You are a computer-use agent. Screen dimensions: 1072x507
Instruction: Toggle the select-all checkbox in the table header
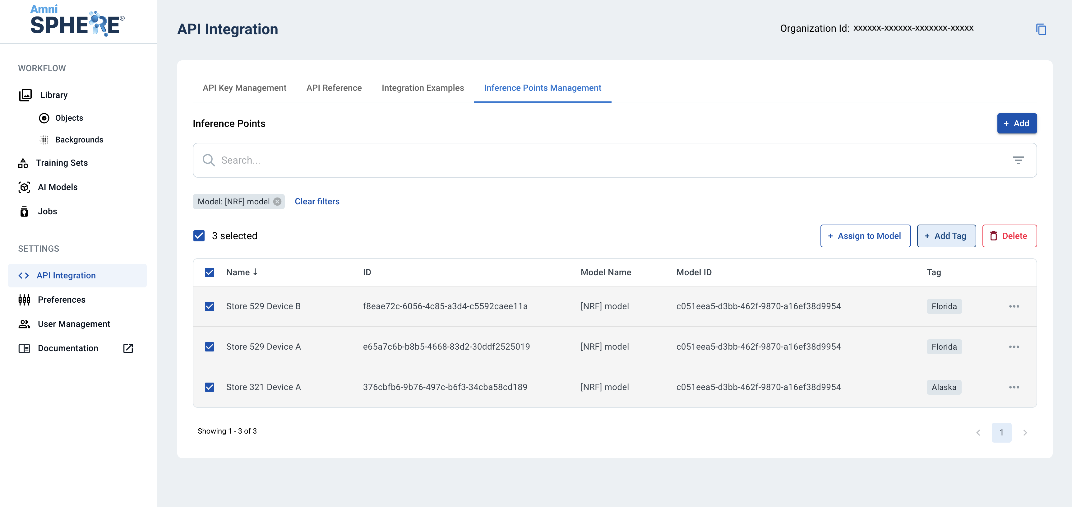[x=210, y=272]
